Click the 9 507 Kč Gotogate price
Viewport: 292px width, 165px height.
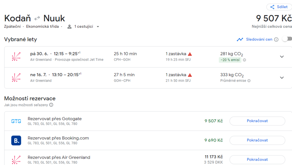click(x=214, y=121)
